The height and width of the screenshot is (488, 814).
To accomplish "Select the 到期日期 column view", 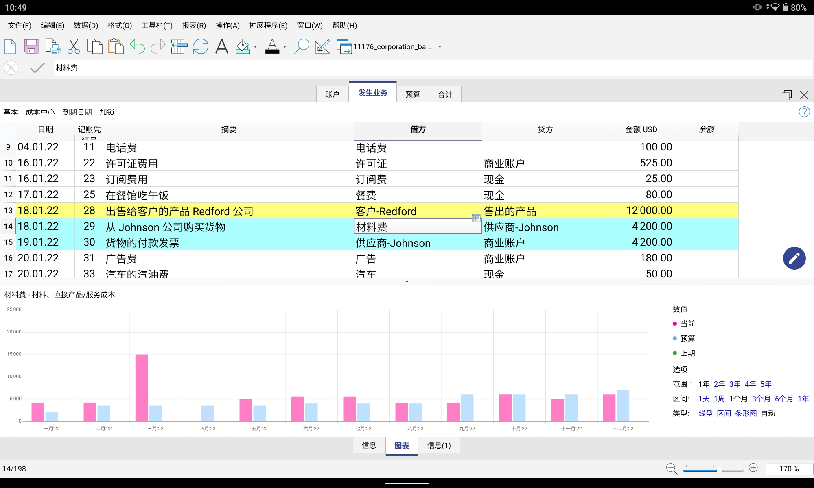I will 77,112.
